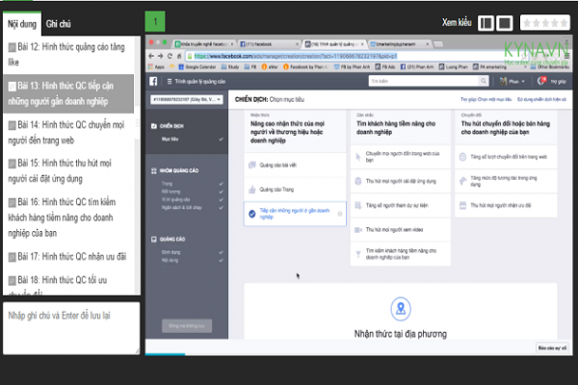Click the location pin icon above Nhận thức tại địa phương
This screenshot has width=578, height=385.
(400, 307)
